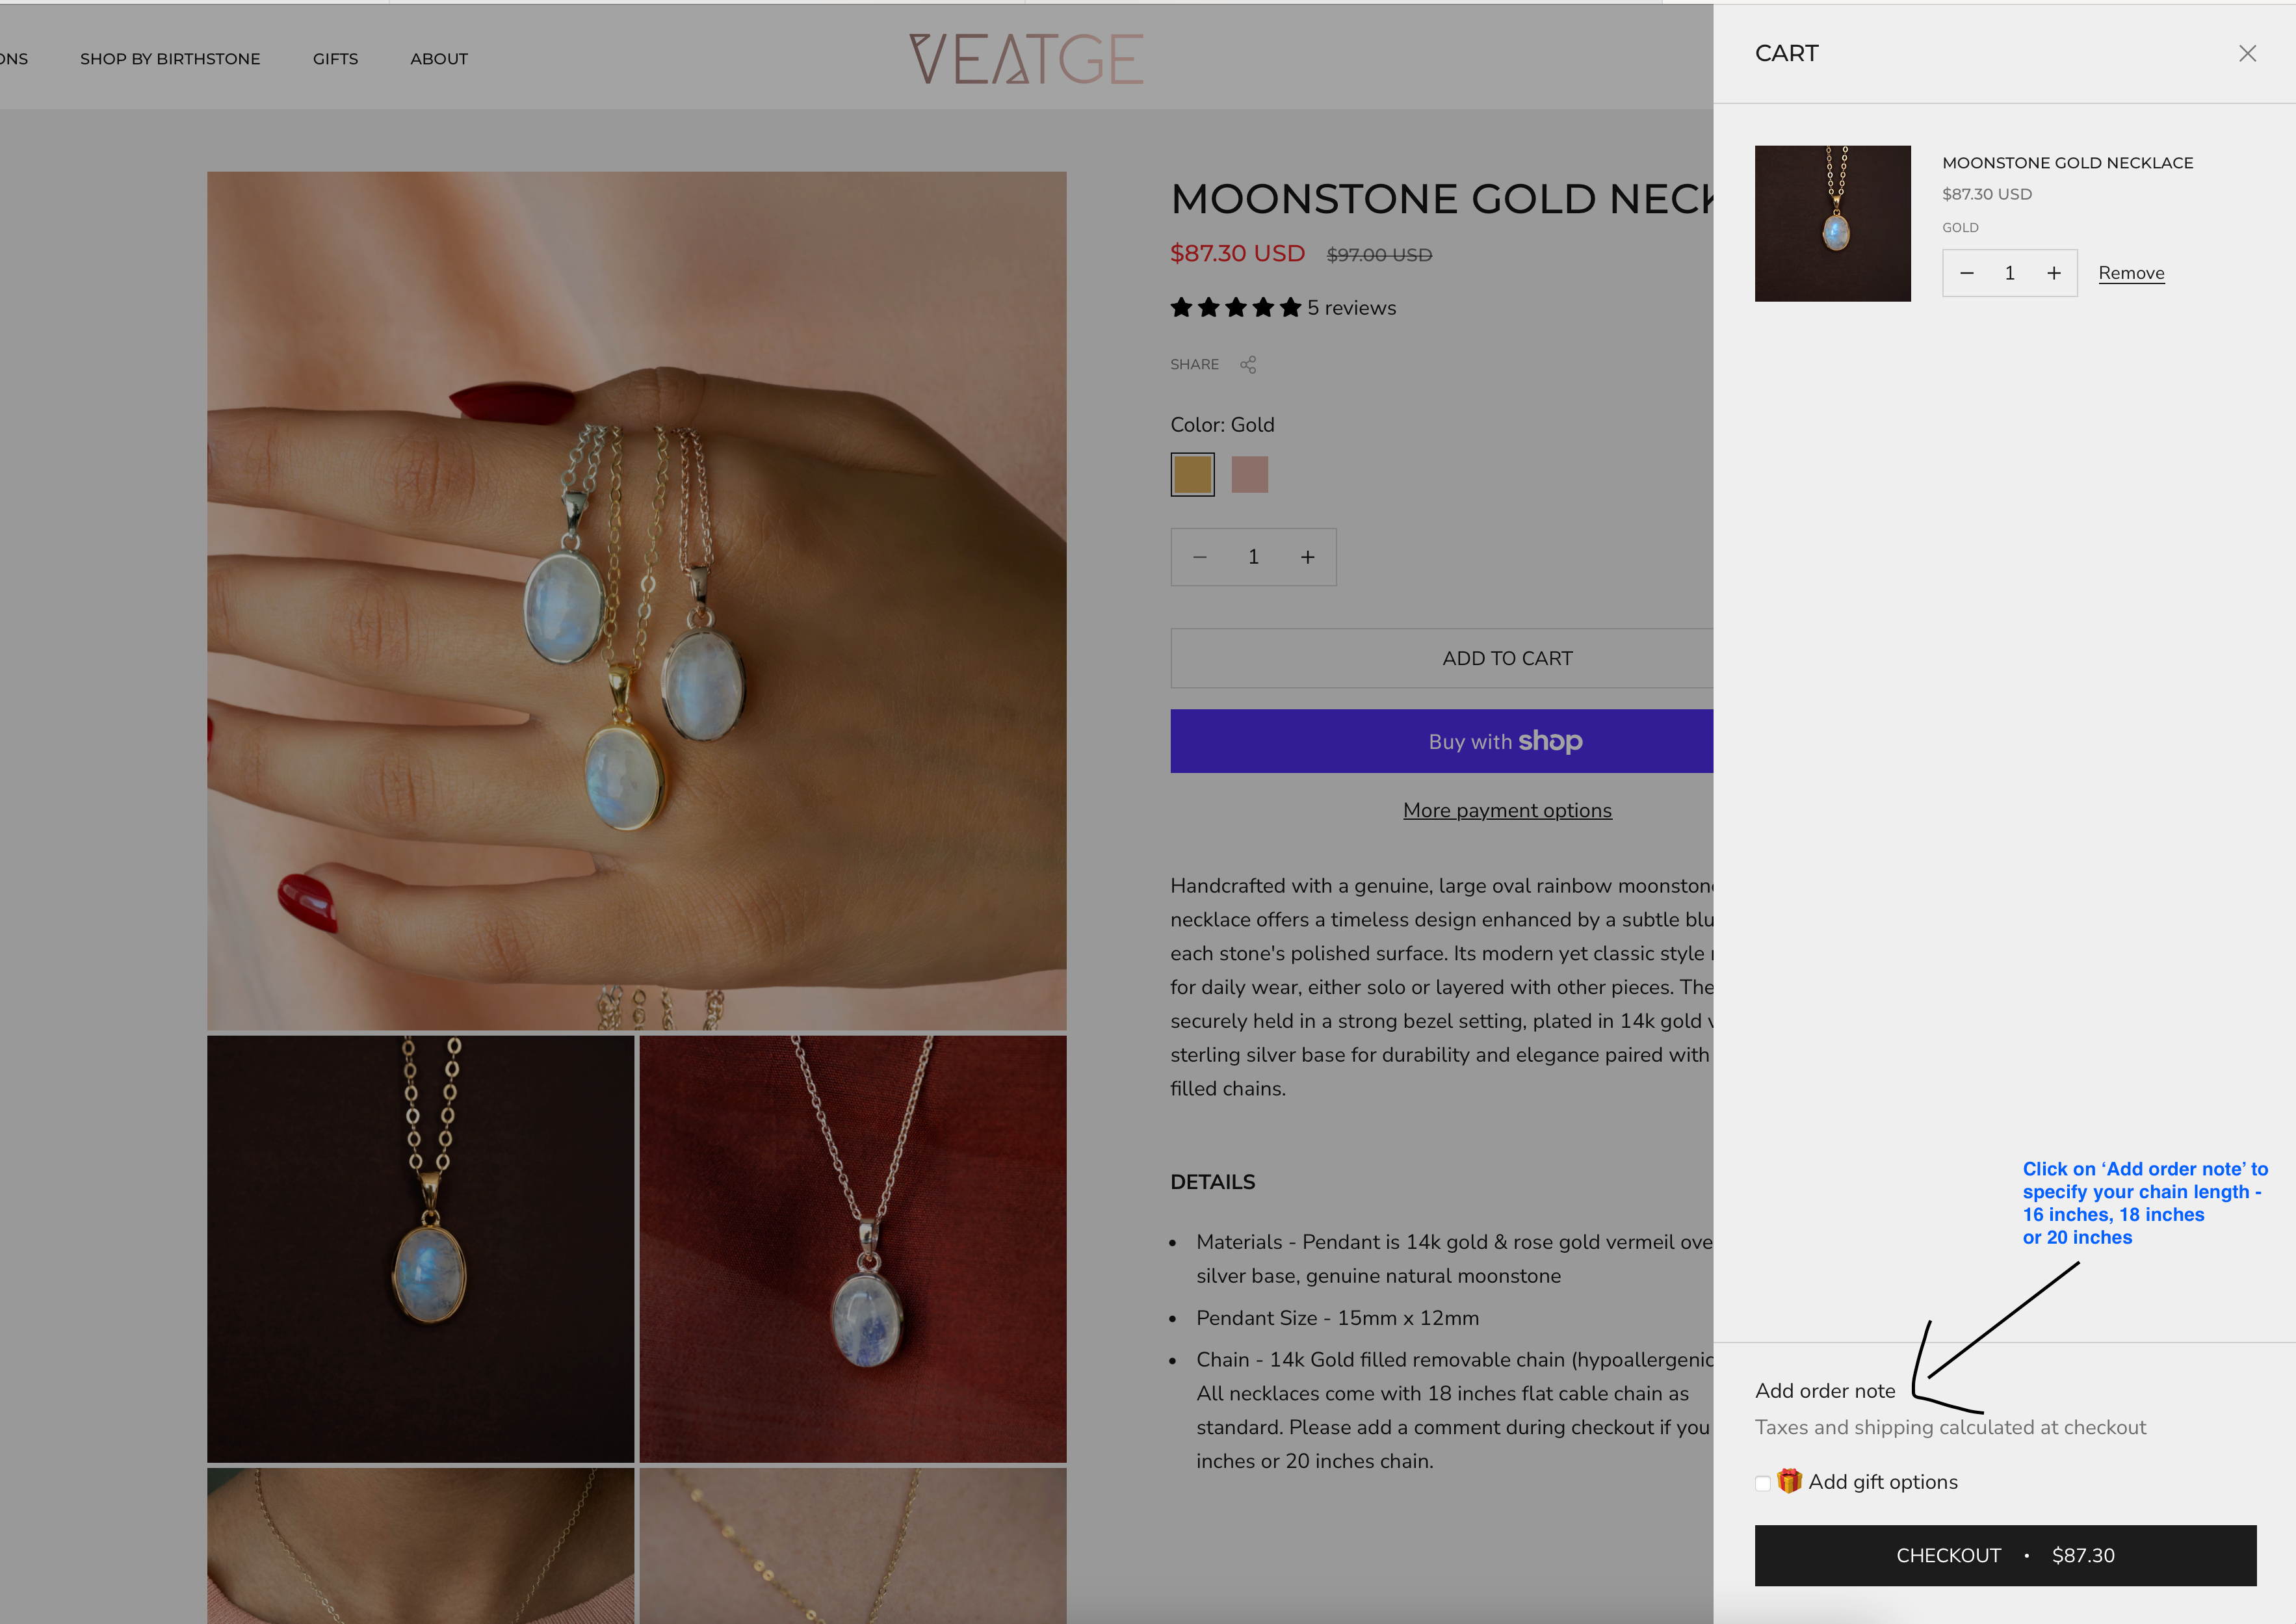Open Shop by Birthstone menu
2296x1624 pixels.
pyautogui.click(x=170, y=59)
